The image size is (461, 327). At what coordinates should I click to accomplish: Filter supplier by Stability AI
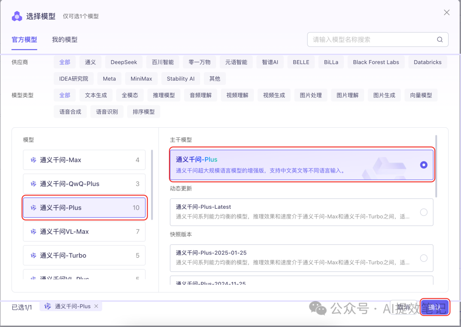(x=181, y=79)
